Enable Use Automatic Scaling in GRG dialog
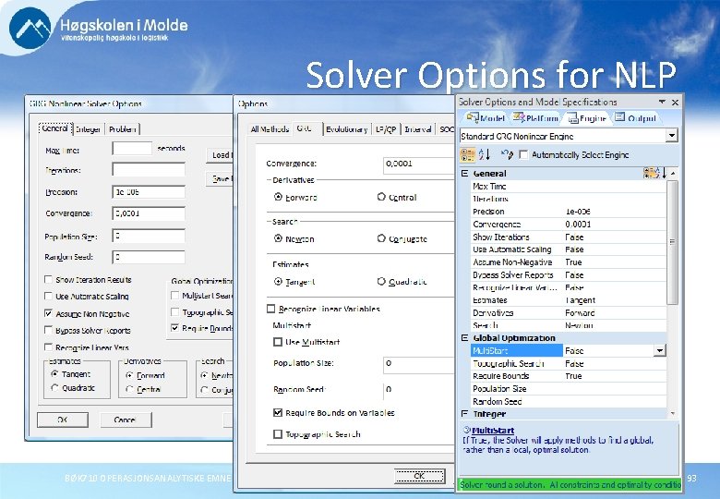The width and height of the screenshot is (720, 499). tap(48, 296)
